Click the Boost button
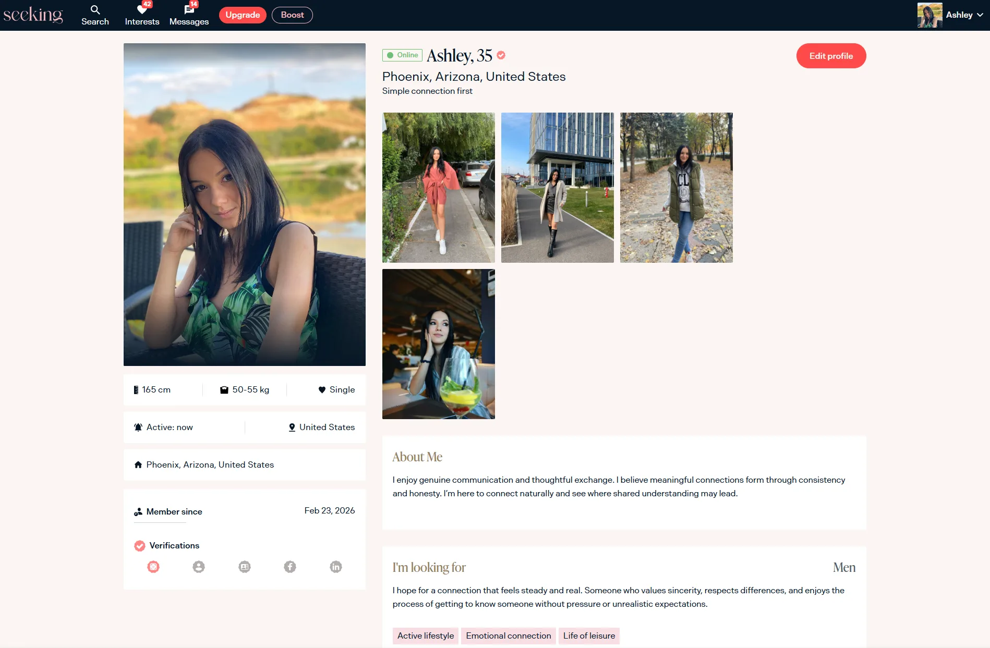Viewport: 990px width, 648px height. click(292, 15)
